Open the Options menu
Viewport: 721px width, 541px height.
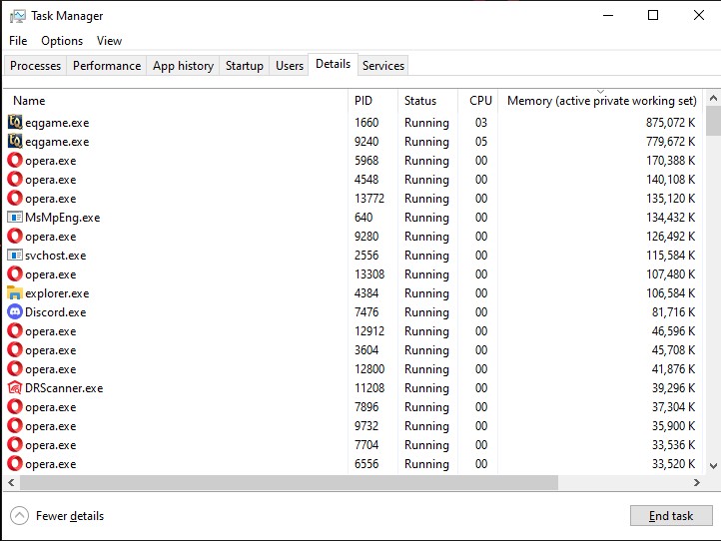pos(62,41)
